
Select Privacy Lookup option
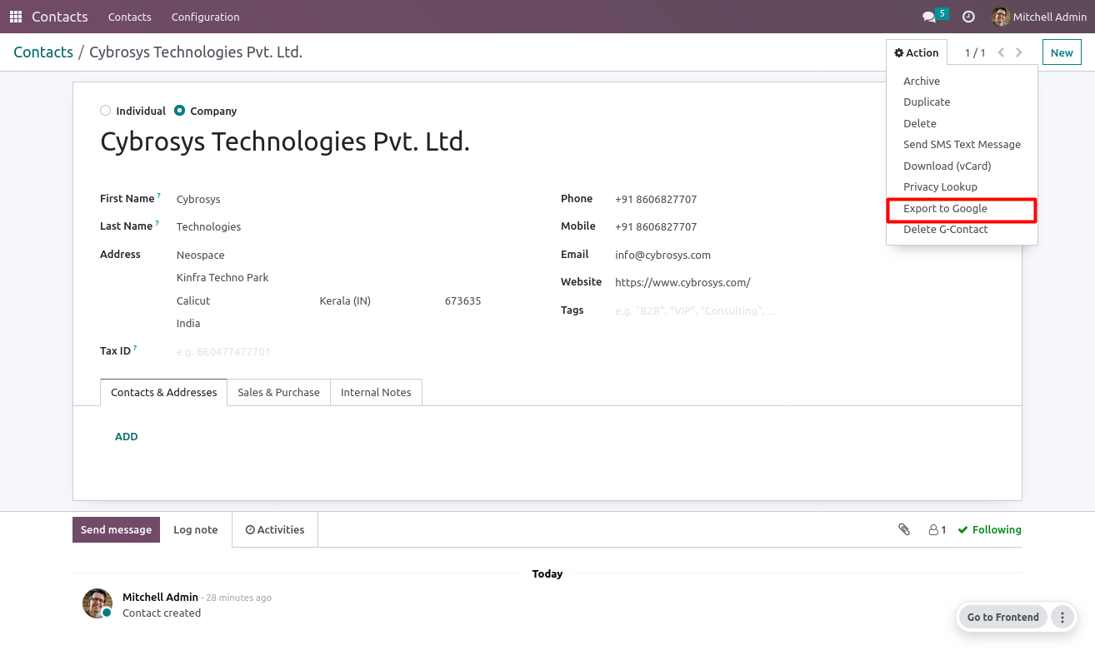click(x=962, y=186)
